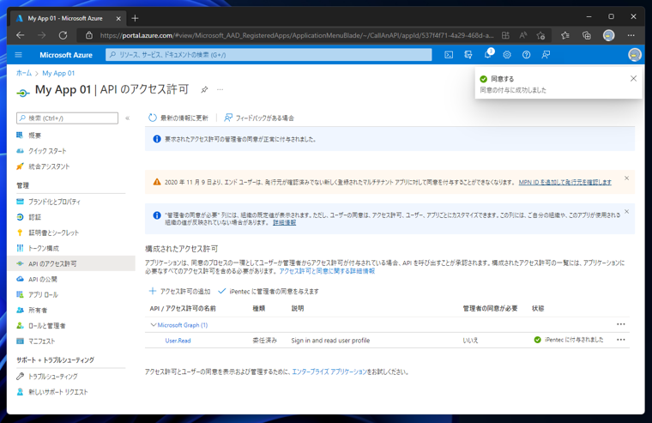The height and width of the screenshot is (423, 652).
Task: Pin the My App 01 blade
Action: [x=204, y=90]
